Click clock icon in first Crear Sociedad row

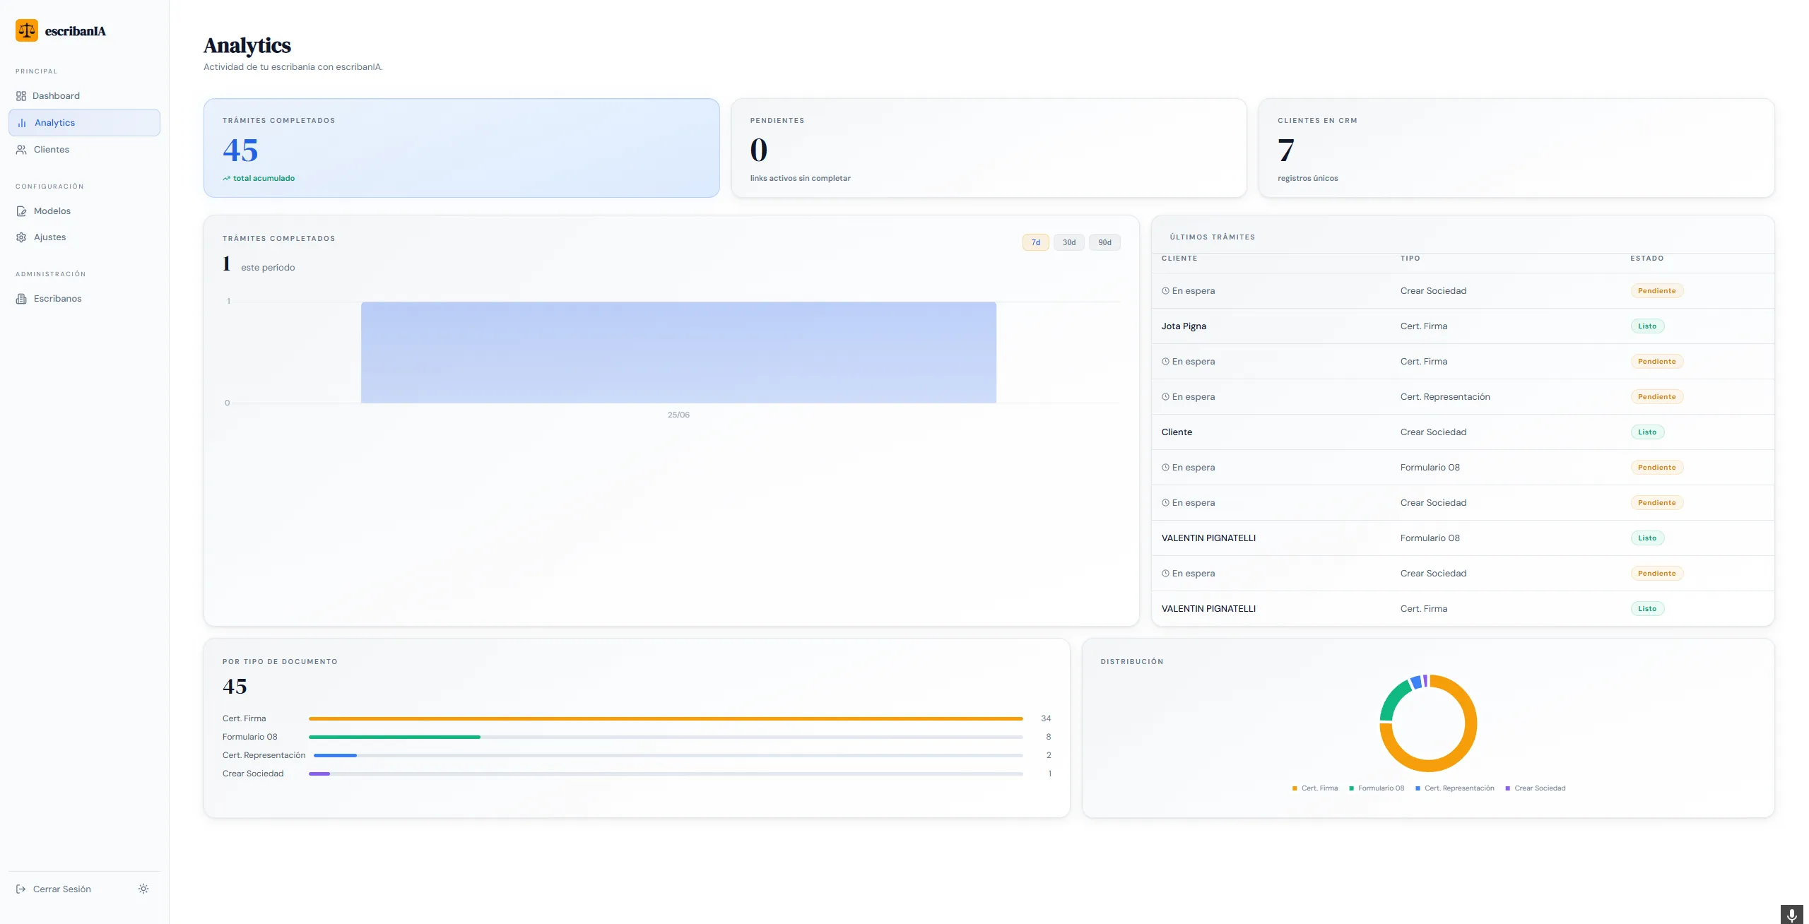pos(1165,291)
